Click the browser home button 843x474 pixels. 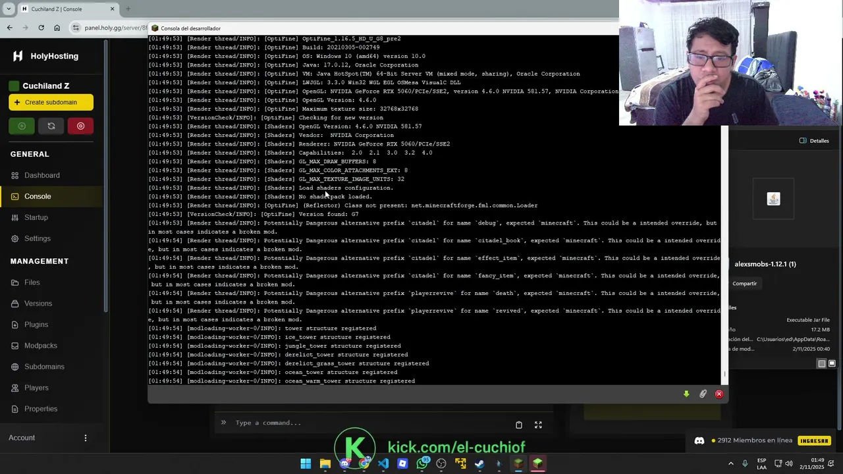point(57,28)
